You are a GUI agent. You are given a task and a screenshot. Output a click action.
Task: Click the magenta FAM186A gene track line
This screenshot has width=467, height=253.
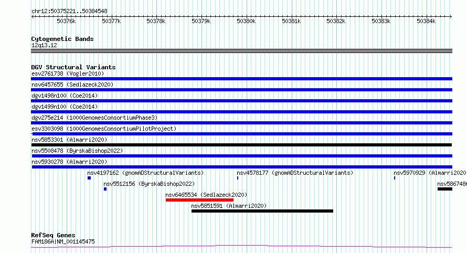241,247
